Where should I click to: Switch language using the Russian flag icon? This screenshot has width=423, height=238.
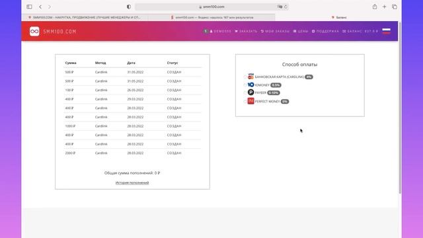386,31
